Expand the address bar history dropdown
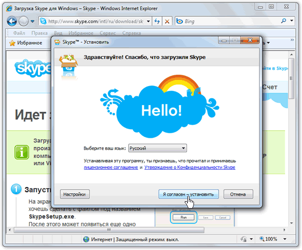This screenshot has height=250, width=302. 148,21
